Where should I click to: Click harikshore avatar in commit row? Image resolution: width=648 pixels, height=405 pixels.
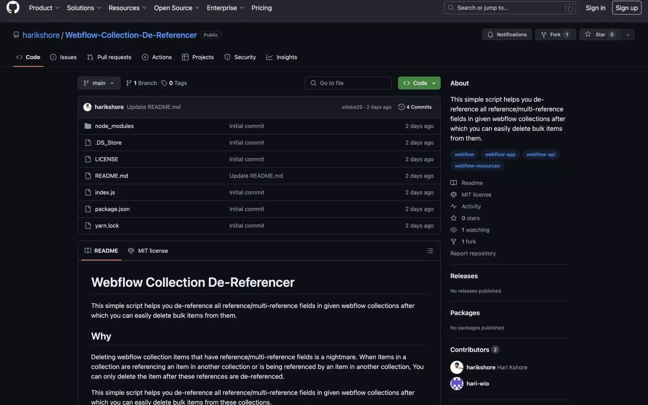coord(87,107)
